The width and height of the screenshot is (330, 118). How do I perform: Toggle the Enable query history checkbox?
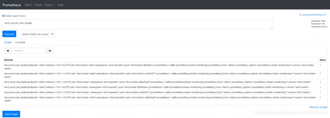(3, 16)
